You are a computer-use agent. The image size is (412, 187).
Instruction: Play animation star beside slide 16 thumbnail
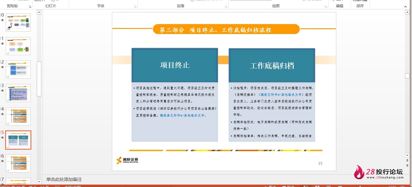tap(2, 161)
